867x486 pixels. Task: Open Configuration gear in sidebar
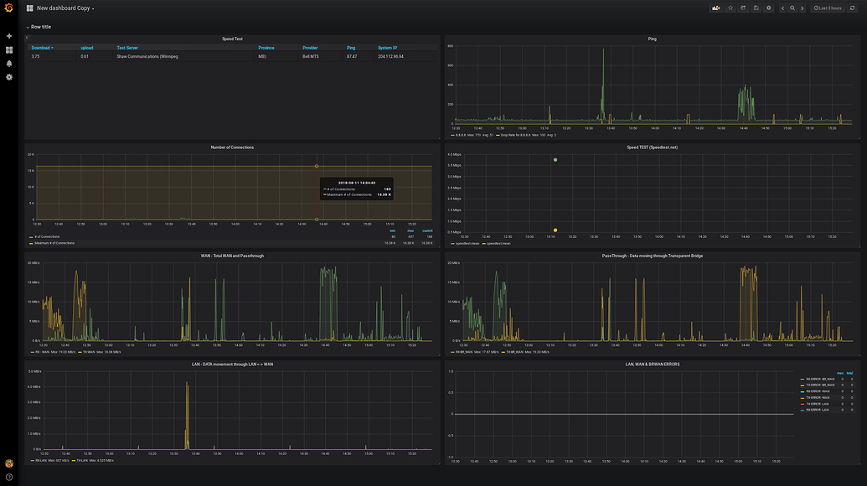9,77
